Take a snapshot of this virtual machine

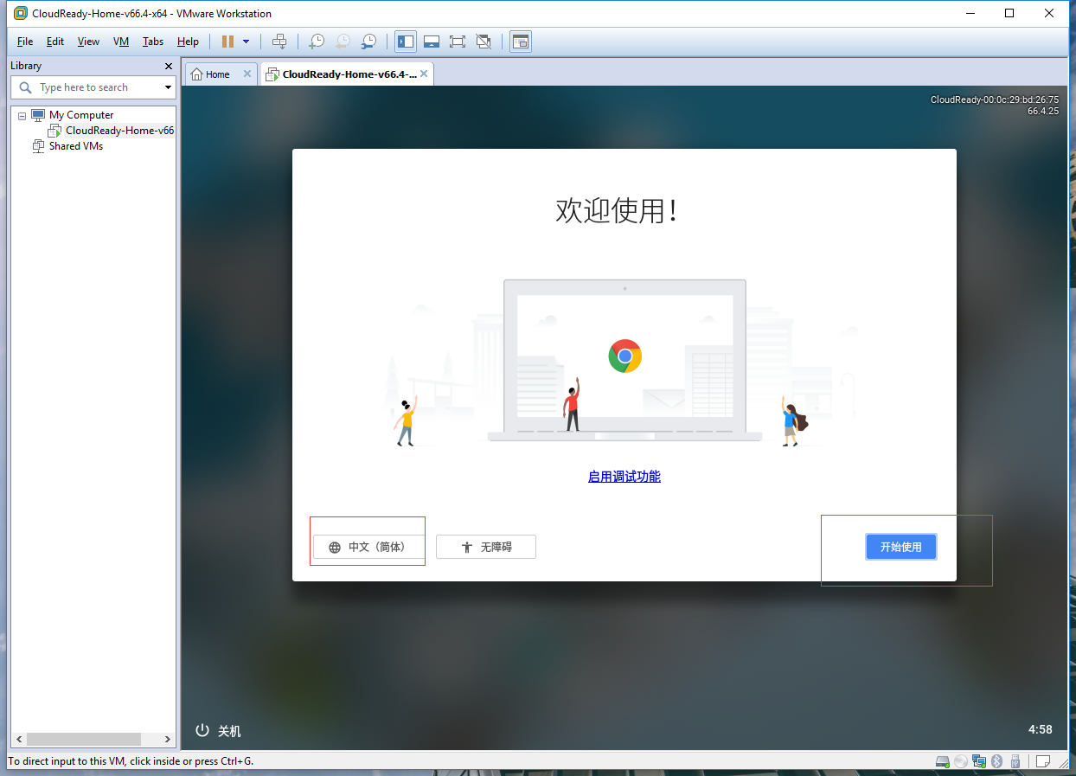317,41
